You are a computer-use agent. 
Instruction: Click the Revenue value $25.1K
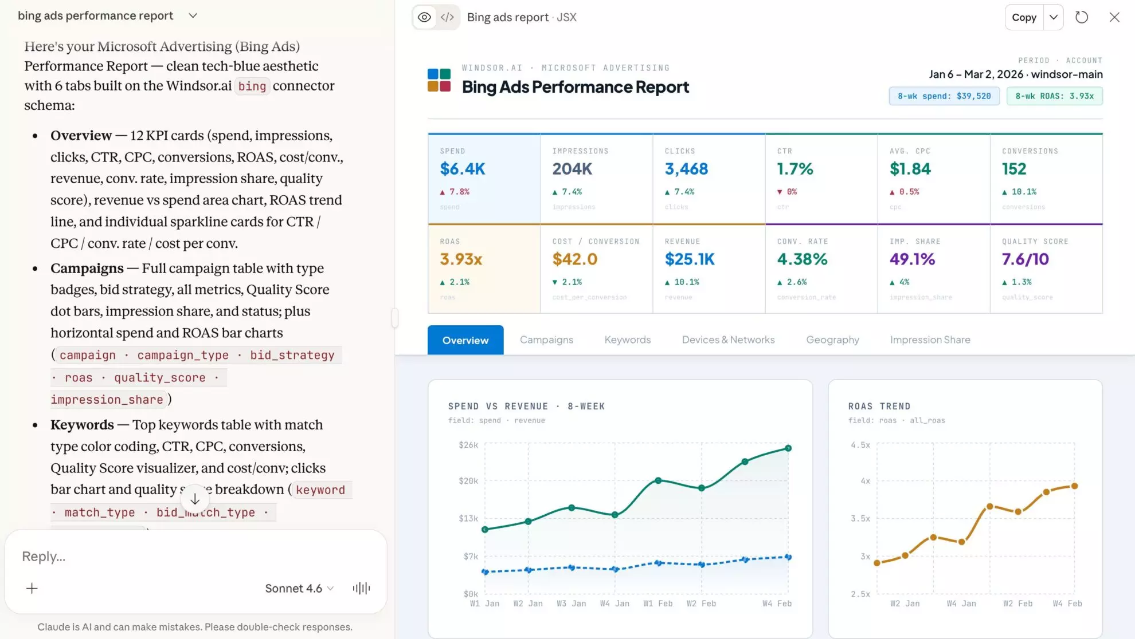(690, 259)
